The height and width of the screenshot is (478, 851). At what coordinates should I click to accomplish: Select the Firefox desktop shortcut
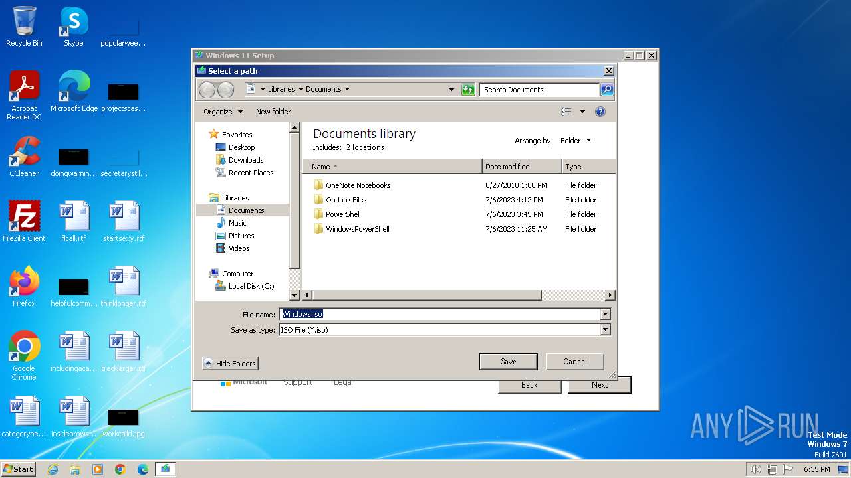coord(24,287)
